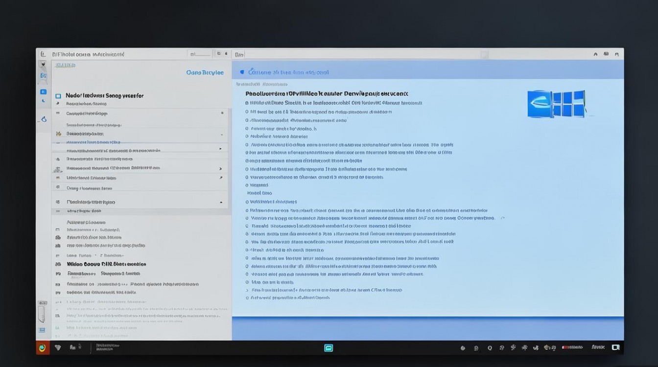Click the blue link with dot in right header
The width and height of the screenshot is (658, 367).
pos(288,72)
